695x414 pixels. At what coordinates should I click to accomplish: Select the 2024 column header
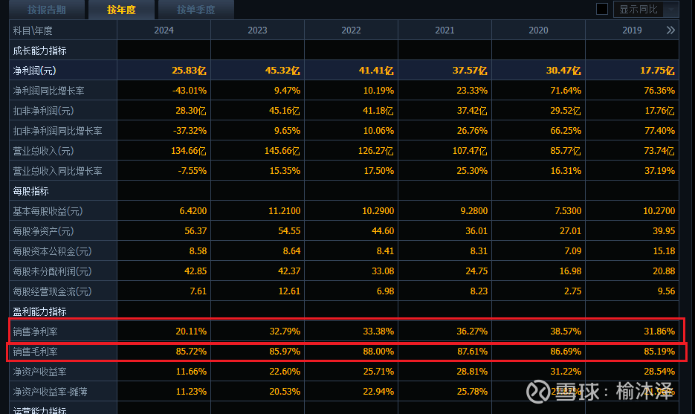coord(164,30)
